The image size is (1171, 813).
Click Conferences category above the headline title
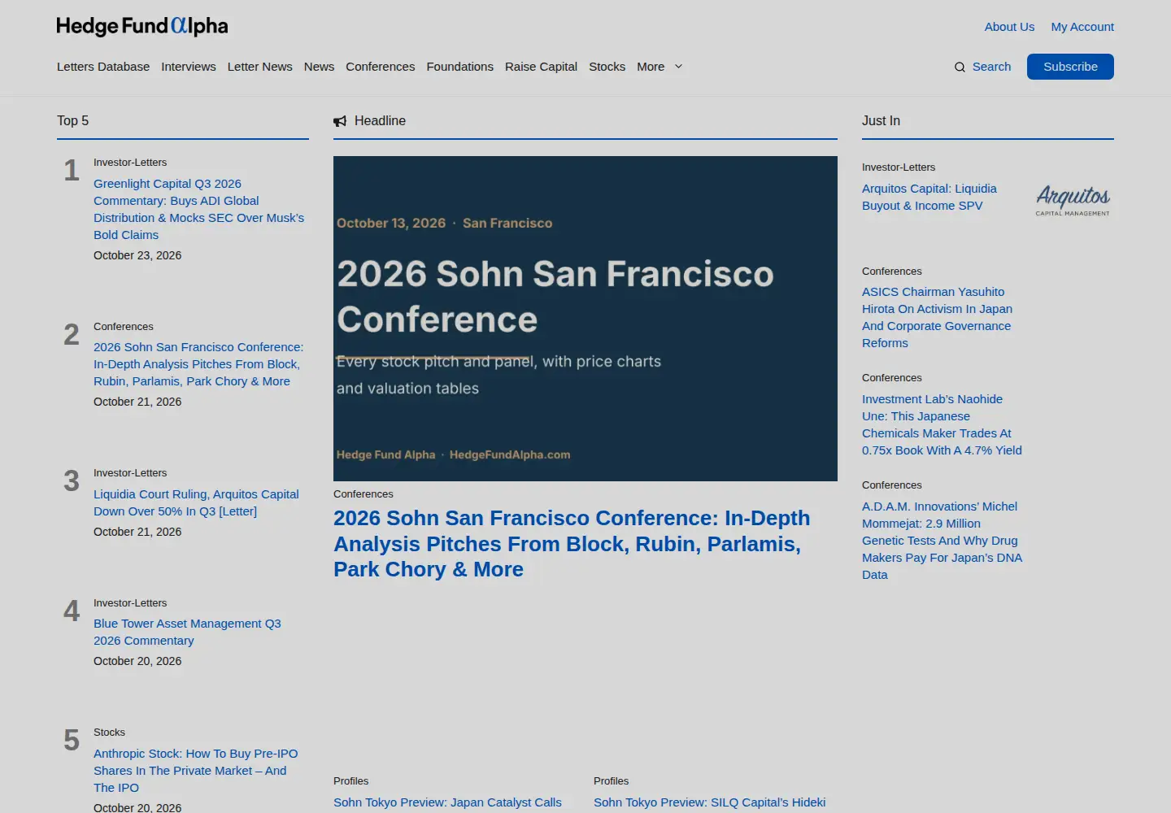(x=363, y=494)
